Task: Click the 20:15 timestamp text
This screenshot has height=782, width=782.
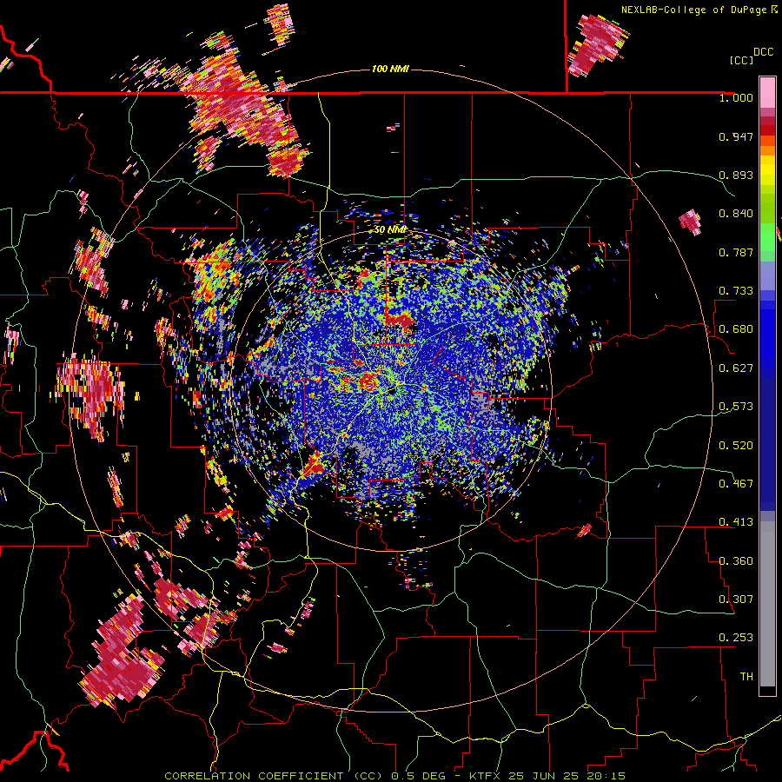Action: [606, 776]
